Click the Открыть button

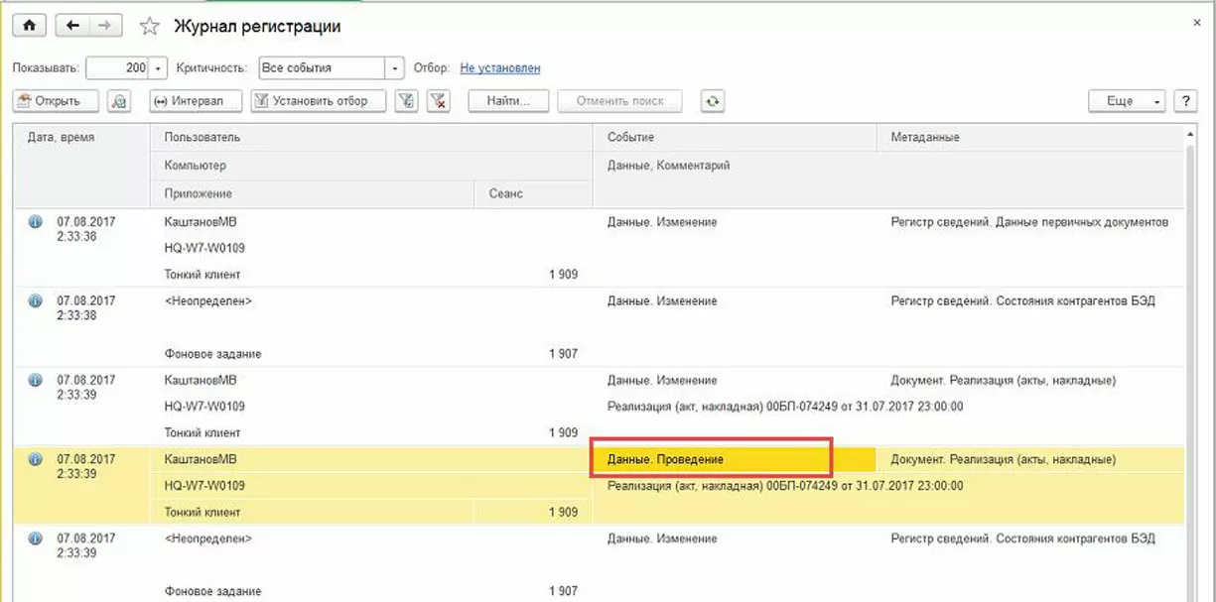57,100
